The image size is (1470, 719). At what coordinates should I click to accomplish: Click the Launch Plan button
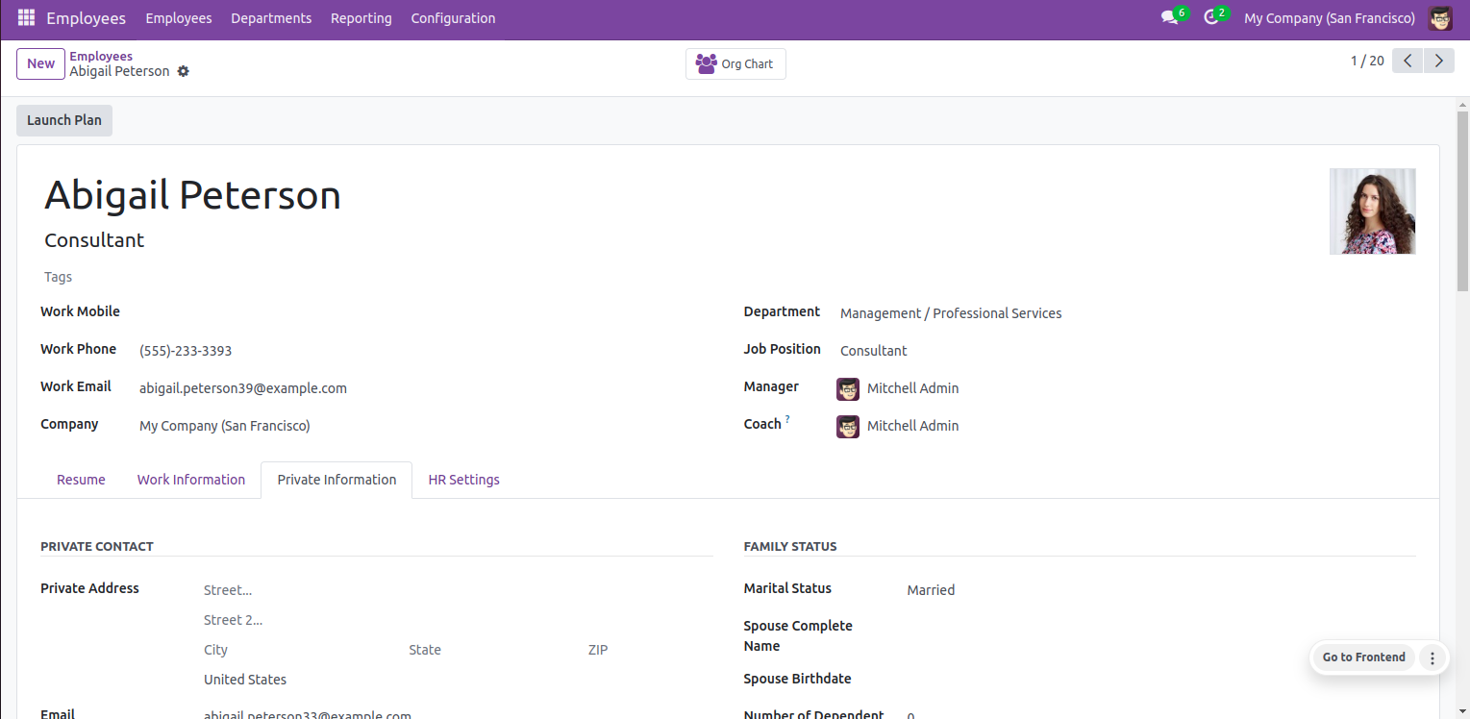(x=64, y=120)
